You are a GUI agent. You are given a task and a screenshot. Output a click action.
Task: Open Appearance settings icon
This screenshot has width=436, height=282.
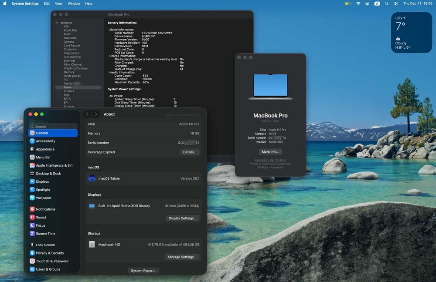pyautogui.click(x=32, y=149)
